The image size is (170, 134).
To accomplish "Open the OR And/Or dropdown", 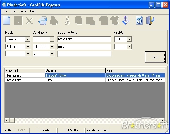I will tap(129, 39).
